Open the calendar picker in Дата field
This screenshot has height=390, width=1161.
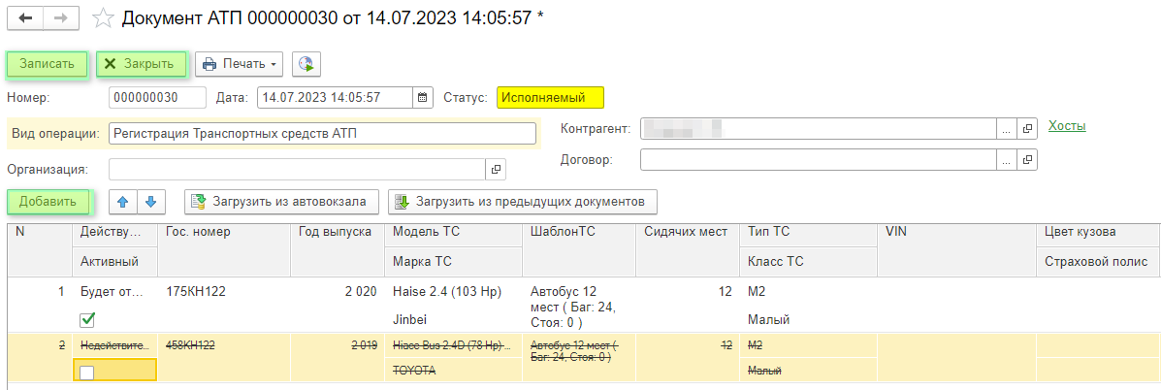coord(422,97)
